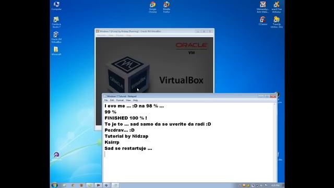Open Notepad's File menu

click(106, 100)
